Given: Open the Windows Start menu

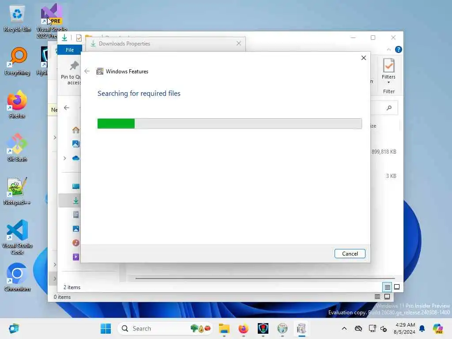Looking at the screenshot, I should 105,328.
